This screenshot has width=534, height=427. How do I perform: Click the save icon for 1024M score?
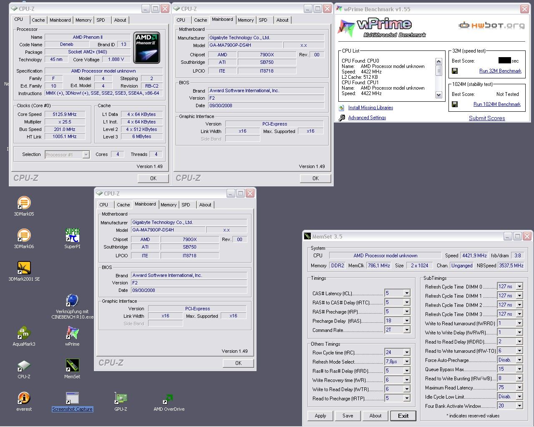455,104
